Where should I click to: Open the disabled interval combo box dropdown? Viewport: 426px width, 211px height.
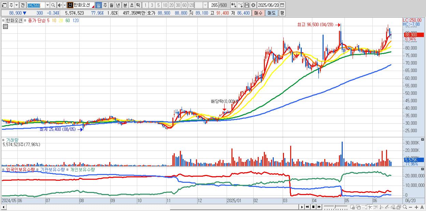(x=205, y=5)
